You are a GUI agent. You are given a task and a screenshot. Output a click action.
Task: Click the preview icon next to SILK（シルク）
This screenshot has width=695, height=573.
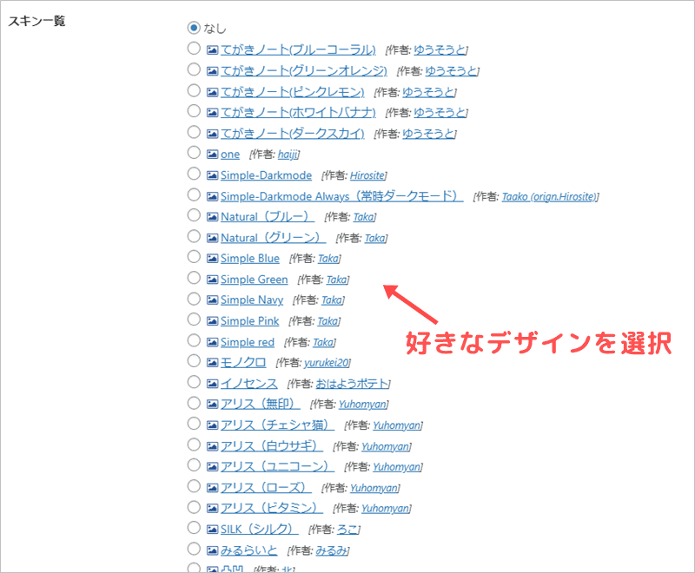coord(213,529)
